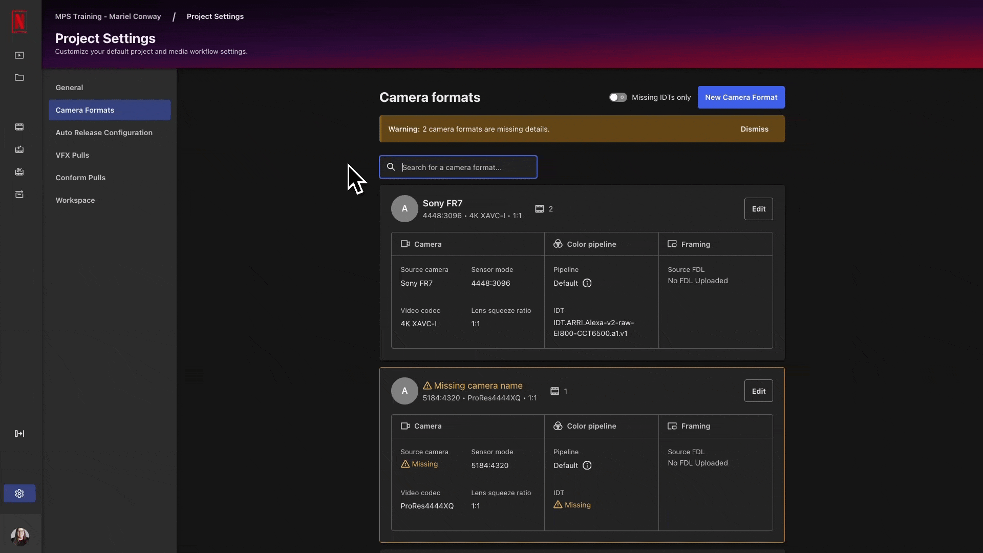Create a New Camera Format
This screenshot has height=553, width=983.
click(741, 97)
